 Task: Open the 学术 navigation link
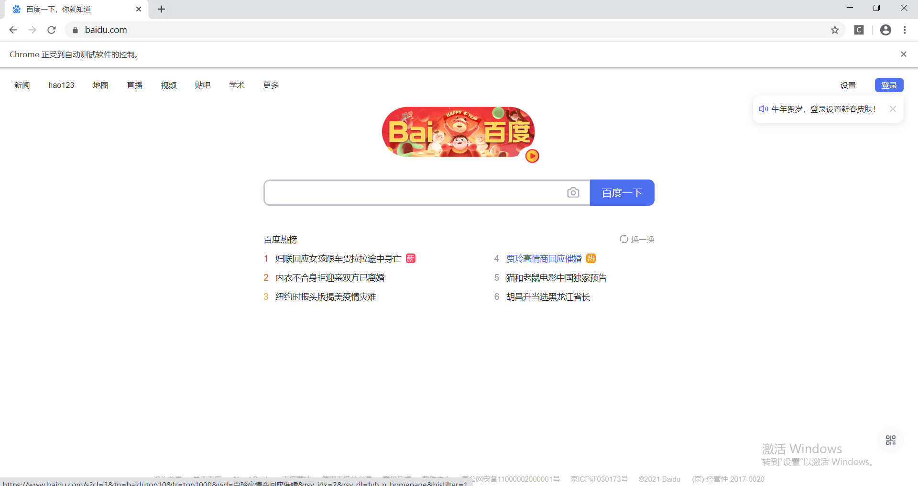pyautogui.click(x=237, y=85)
